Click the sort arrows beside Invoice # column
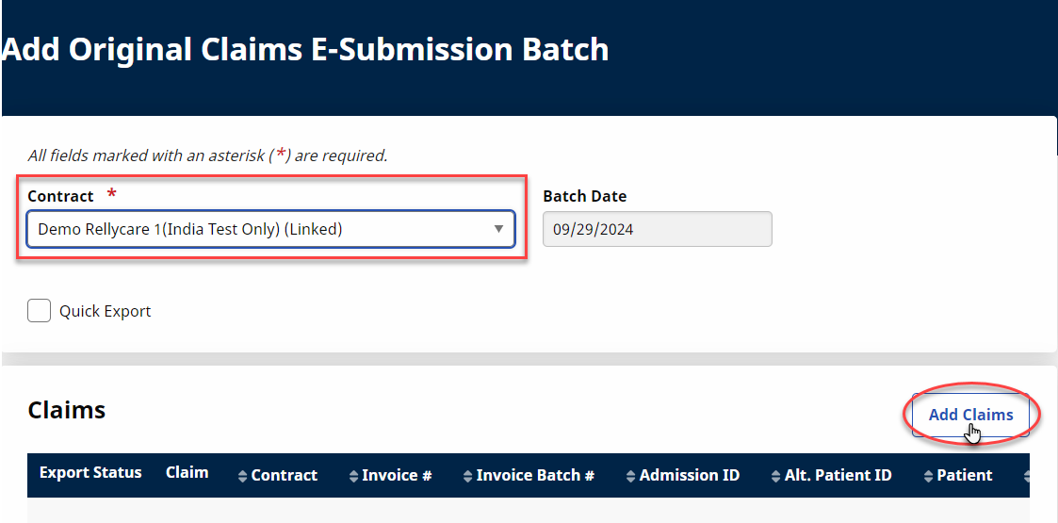This screenshot has height=523, width=1058. (x=353, y=476)
